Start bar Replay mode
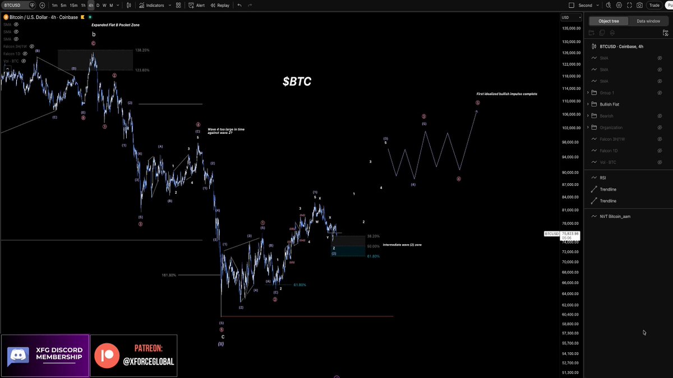The height and width of the screenshot is (378, 673). tap(220, 5)
